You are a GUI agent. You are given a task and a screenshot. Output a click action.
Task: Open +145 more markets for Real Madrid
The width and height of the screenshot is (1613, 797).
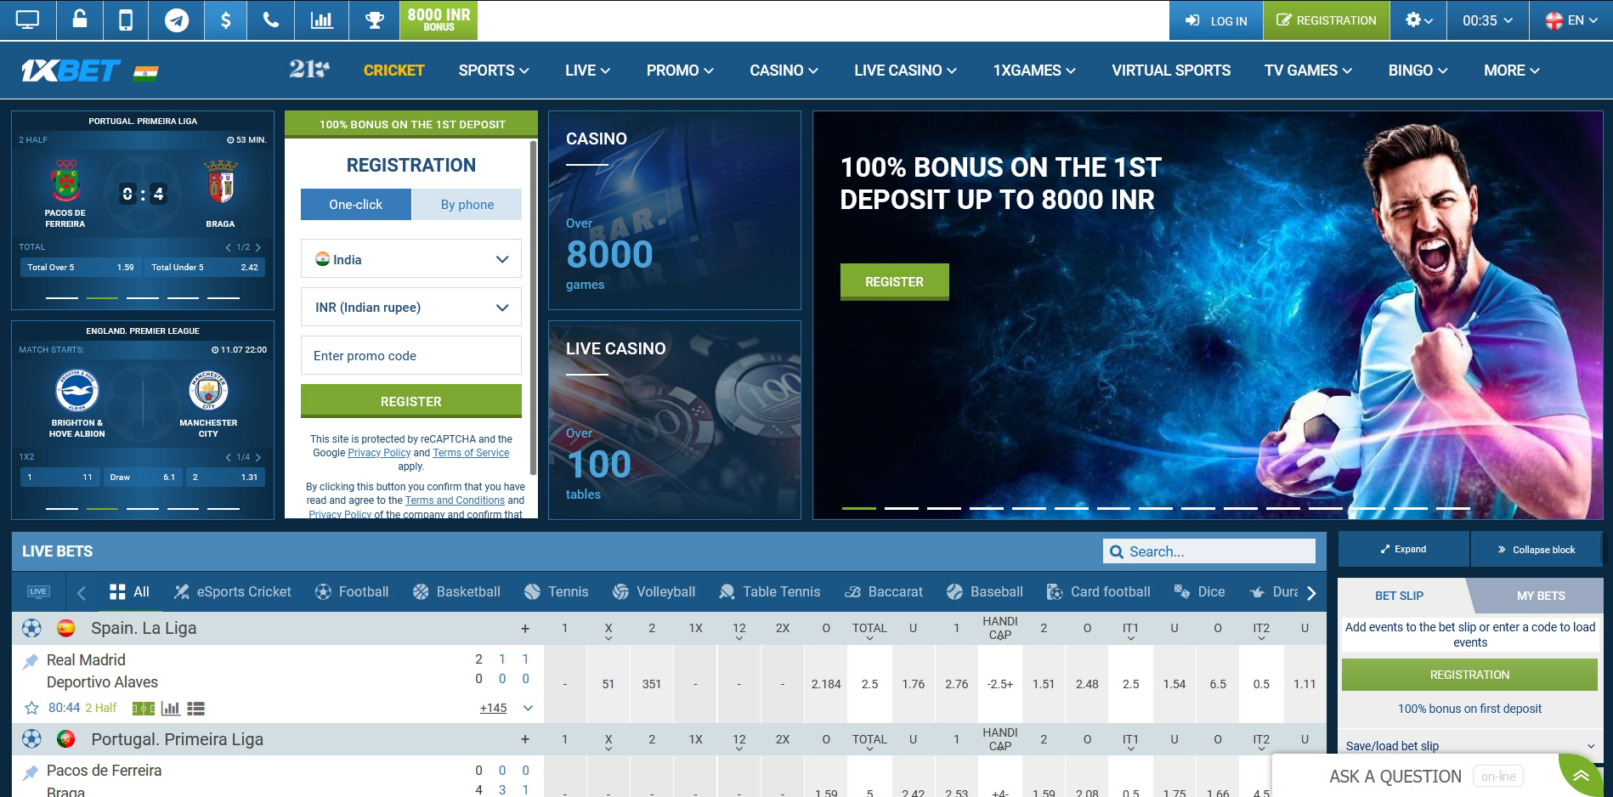(x=493, y=708)
